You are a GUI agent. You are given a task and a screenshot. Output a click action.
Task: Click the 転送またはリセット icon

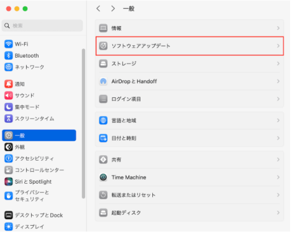103,195
